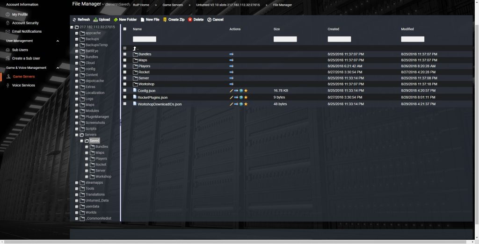The width and height of the screenshot is (479, 244).
Task: Click the star icon for RocketPlugins.json
Action: point(246,98)
